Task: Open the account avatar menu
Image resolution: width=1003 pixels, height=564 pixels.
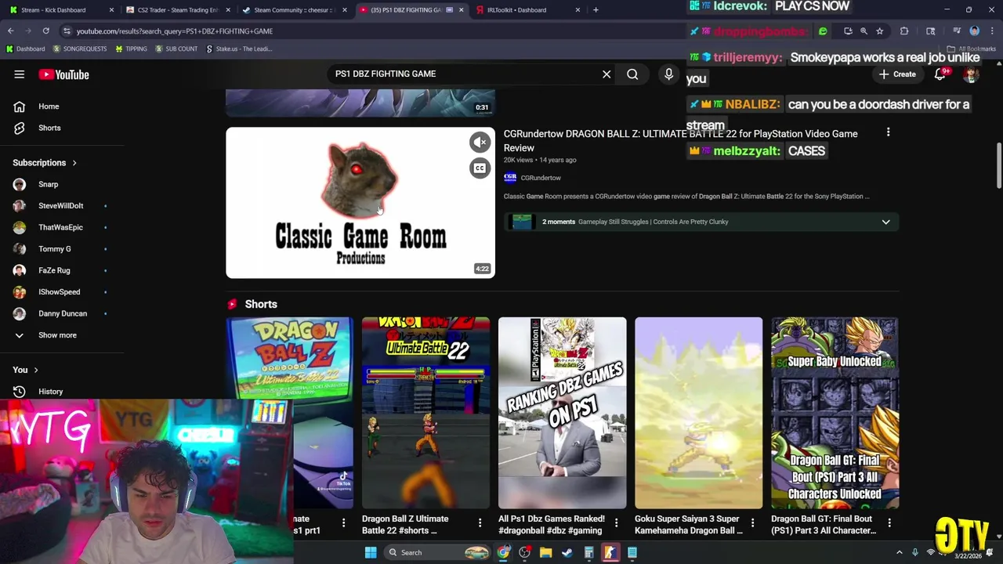Action: (x=971, y=74)
